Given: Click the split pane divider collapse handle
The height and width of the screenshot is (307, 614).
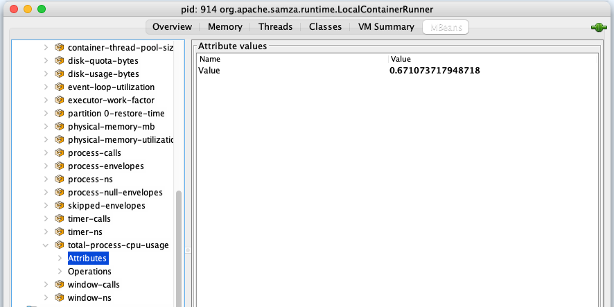Looking at the screenshot, I should tap(188, 250).
